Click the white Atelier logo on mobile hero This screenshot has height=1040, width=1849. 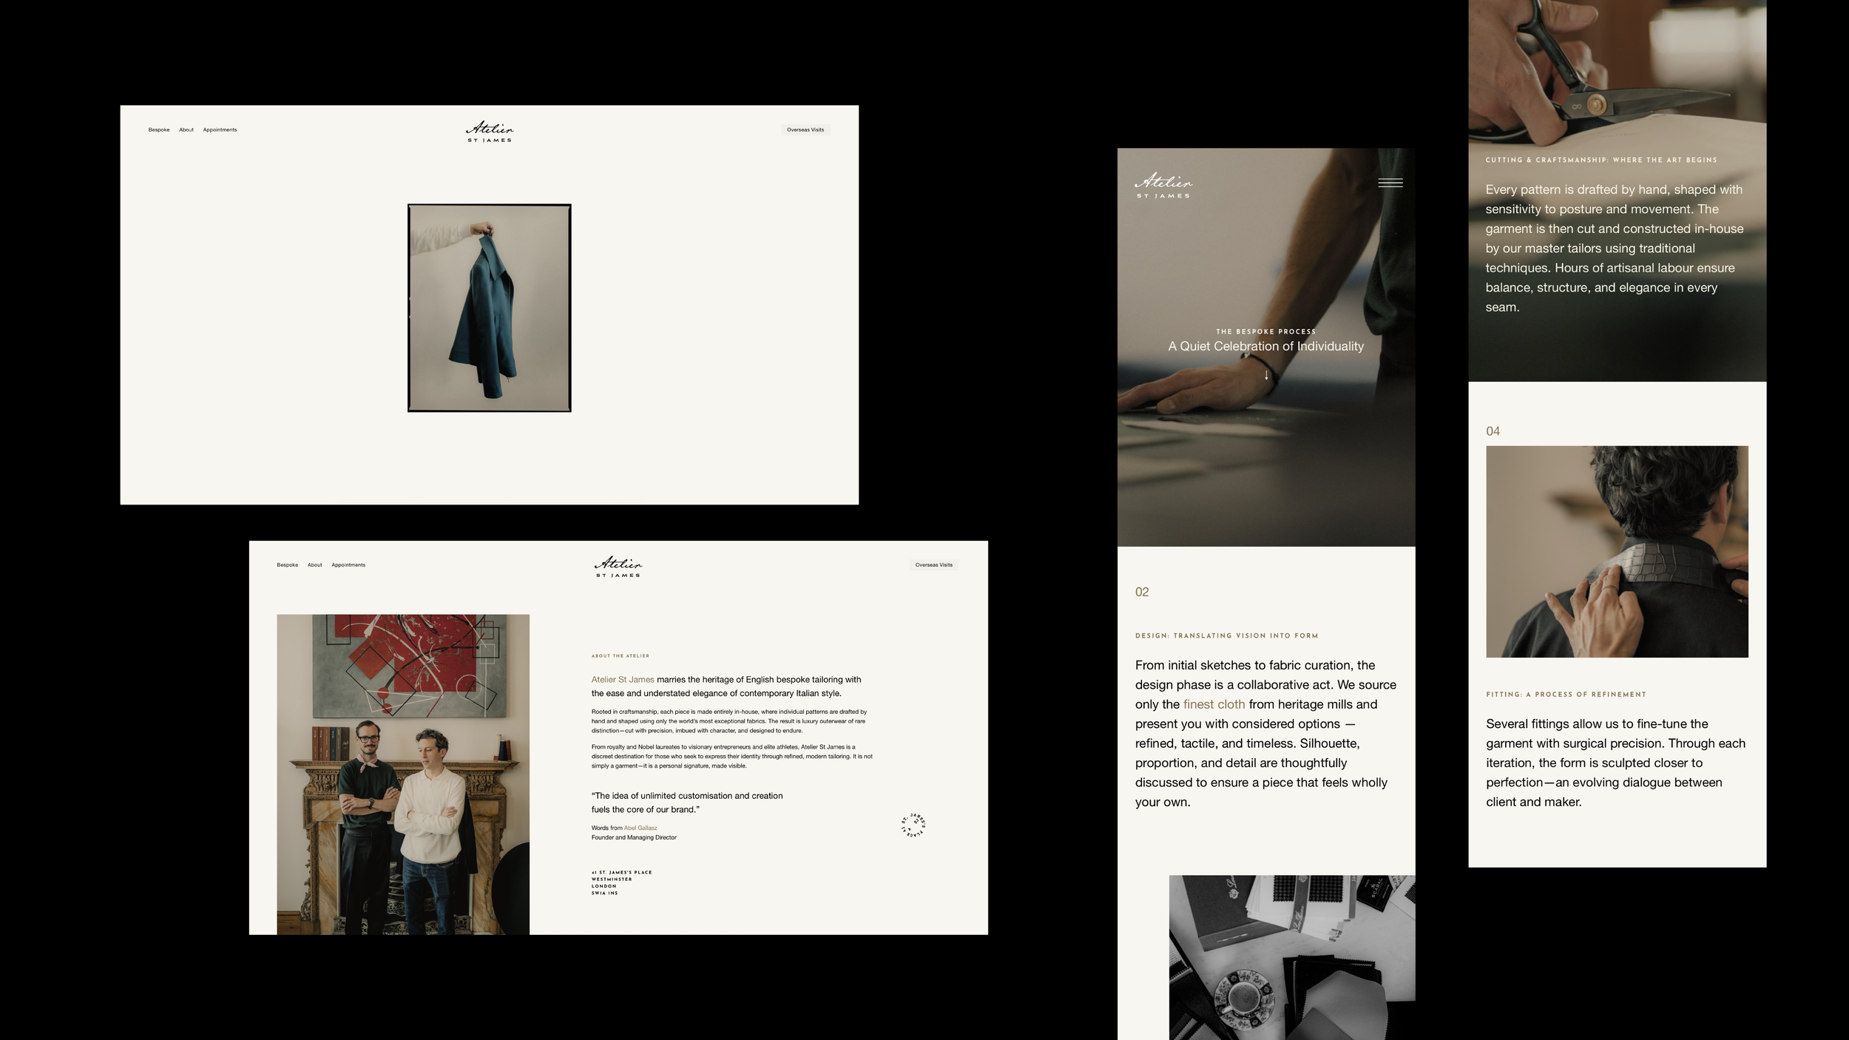point(1163,186)
